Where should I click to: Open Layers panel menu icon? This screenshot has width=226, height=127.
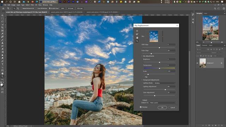tap(225, 46)
